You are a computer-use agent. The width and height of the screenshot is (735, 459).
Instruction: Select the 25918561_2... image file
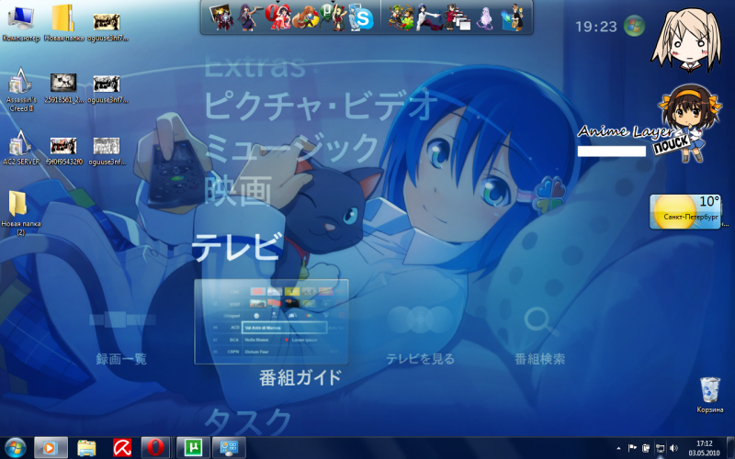pyautogui.click(x=63, y=88)
